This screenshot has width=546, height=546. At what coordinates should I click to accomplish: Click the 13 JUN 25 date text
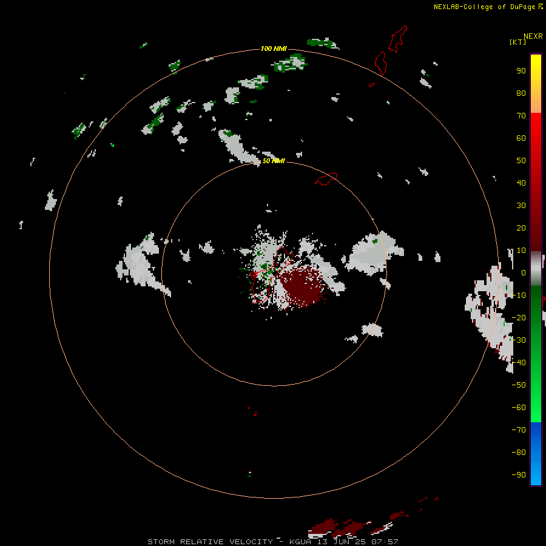(x=341, y=542)
